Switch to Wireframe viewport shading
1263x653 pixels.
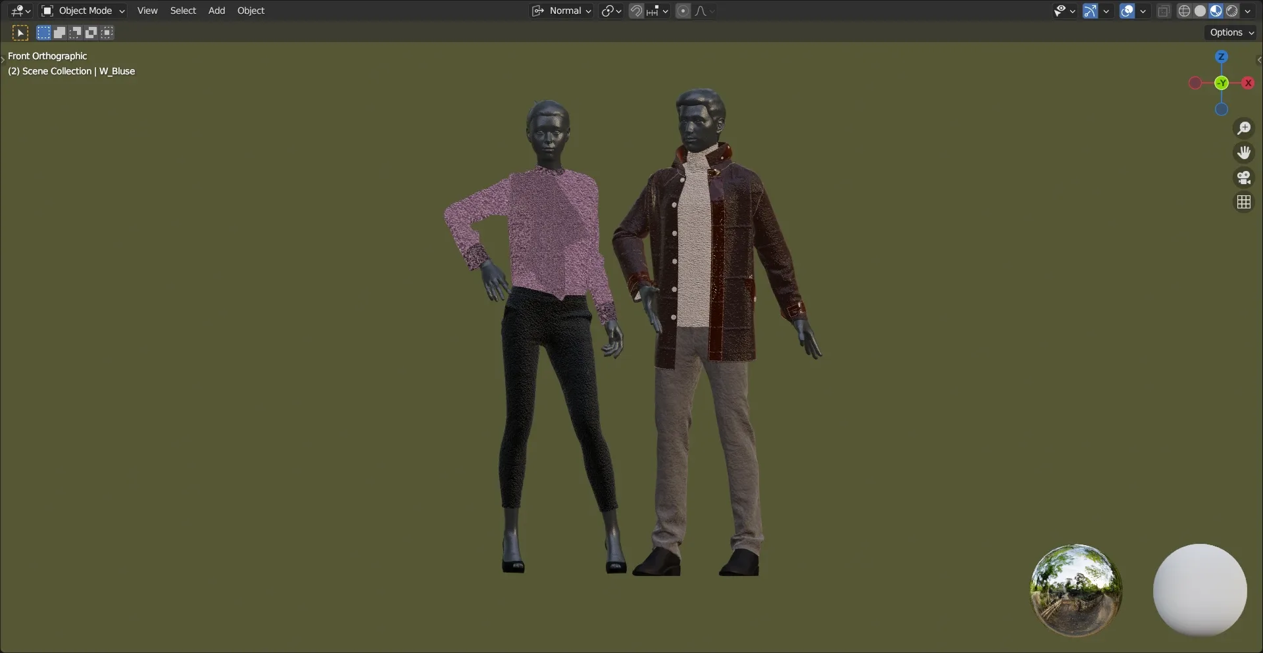point(1184,11)
